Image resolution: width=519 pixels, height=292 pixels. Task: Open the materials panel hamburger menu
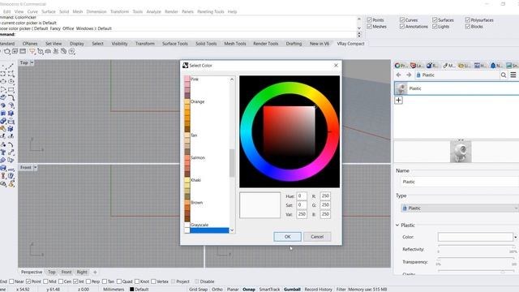point(513,75)
